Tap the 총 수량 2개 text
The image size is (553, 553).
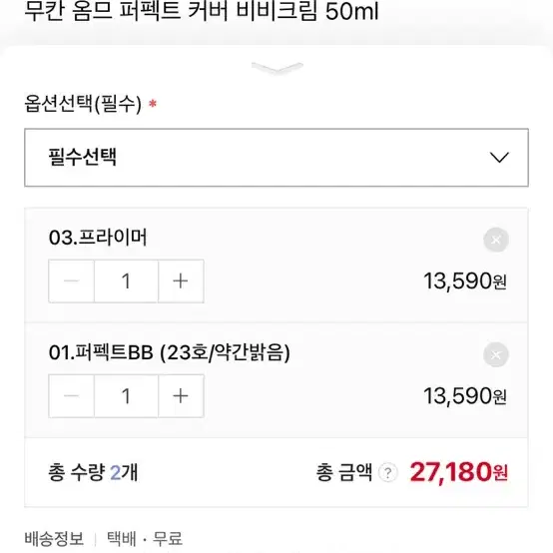click(93, 472)
